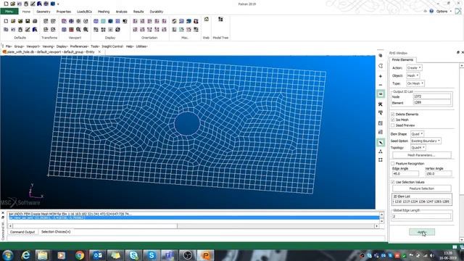Viewport: 464px width, 261px height.
Task: Enable the Feature Recognition checkbox
Action: (393, 164)
